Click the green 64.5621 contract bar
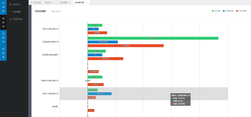This screenshot has width=251, height=117. (97, 51)
